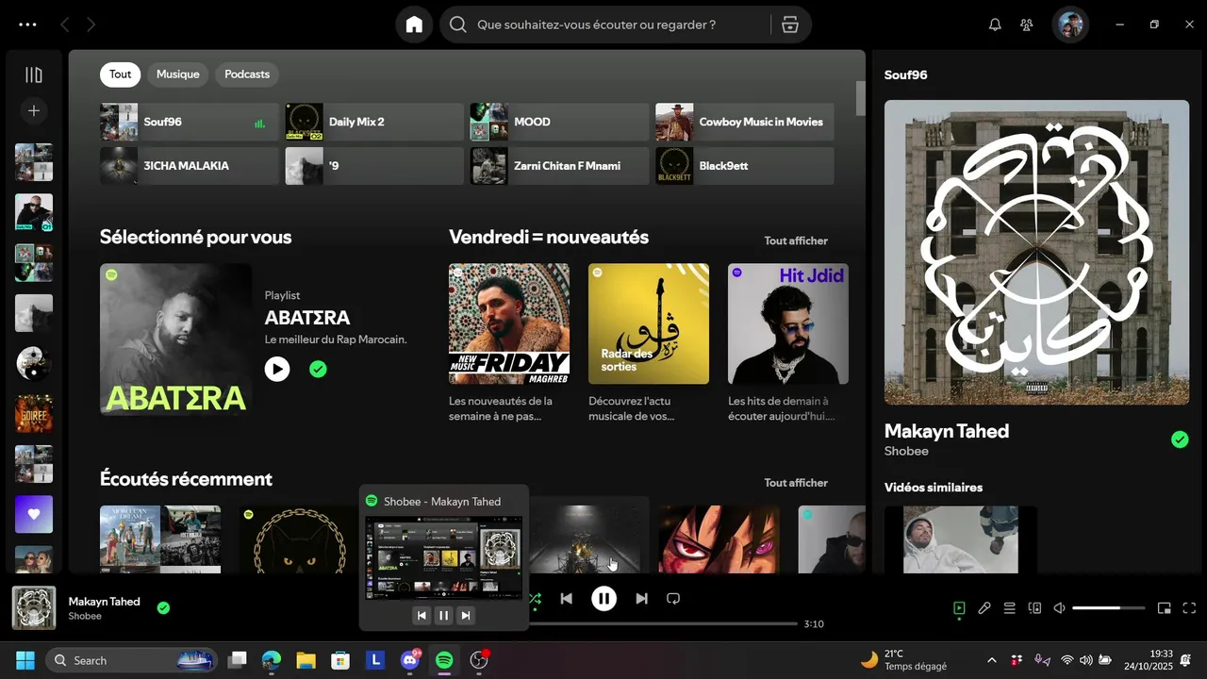Adjust the Spotify volume slider
1207x679 pixels.
[1109, 608]
